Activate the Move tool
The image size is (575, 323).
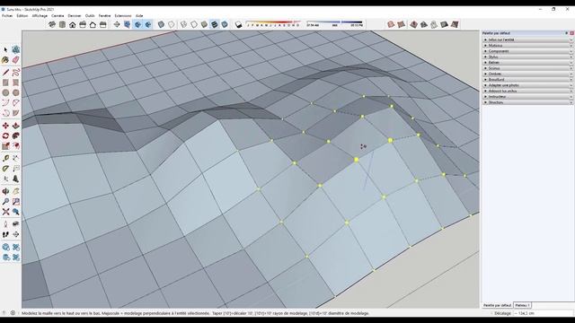coord(5,126)
